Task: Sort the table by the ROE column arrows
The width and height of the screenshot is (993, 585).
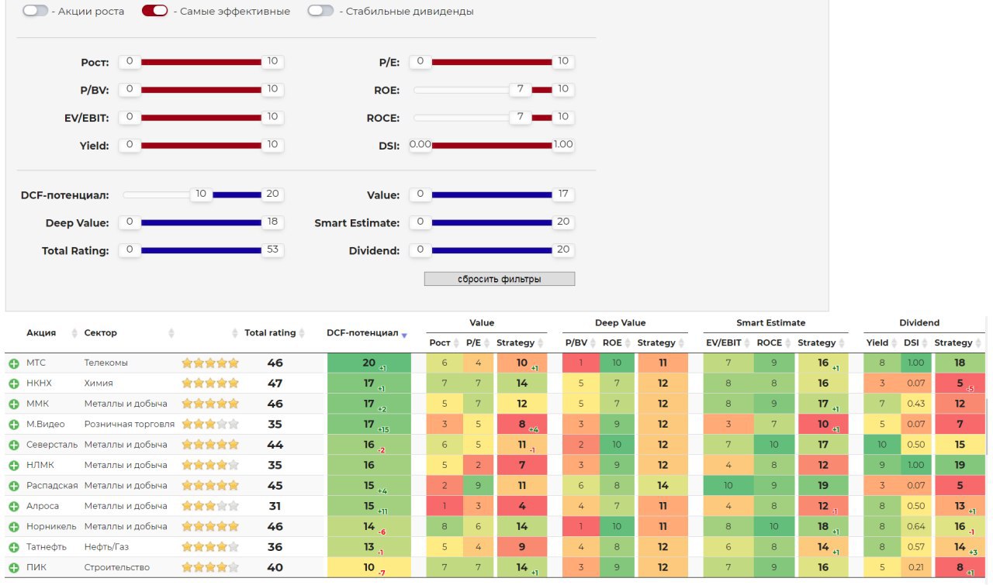Action: click(628, 343)
